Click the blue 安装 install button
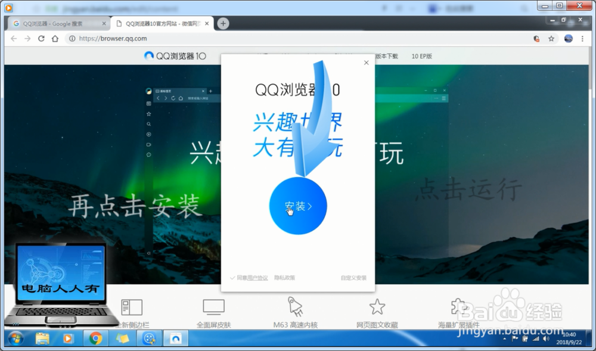 coord(298,206)
